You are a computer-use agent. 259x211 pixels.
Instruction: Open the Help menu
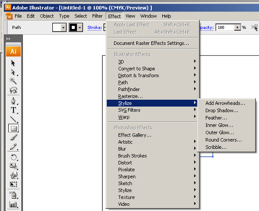[x=166, y=16]
